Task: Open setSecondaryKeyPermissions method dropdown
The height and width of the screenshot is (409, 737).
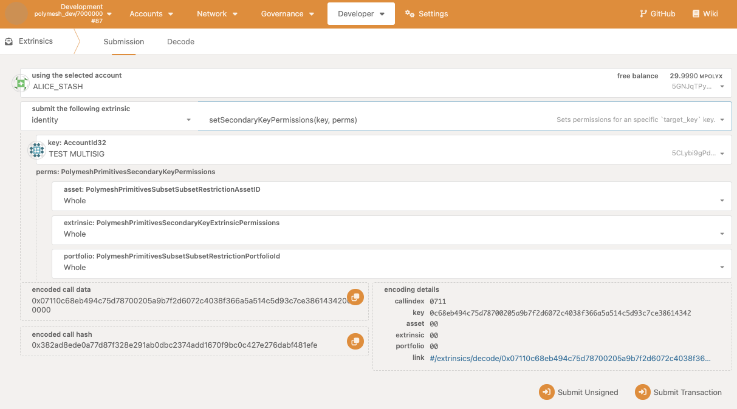Action: [465, 120]
